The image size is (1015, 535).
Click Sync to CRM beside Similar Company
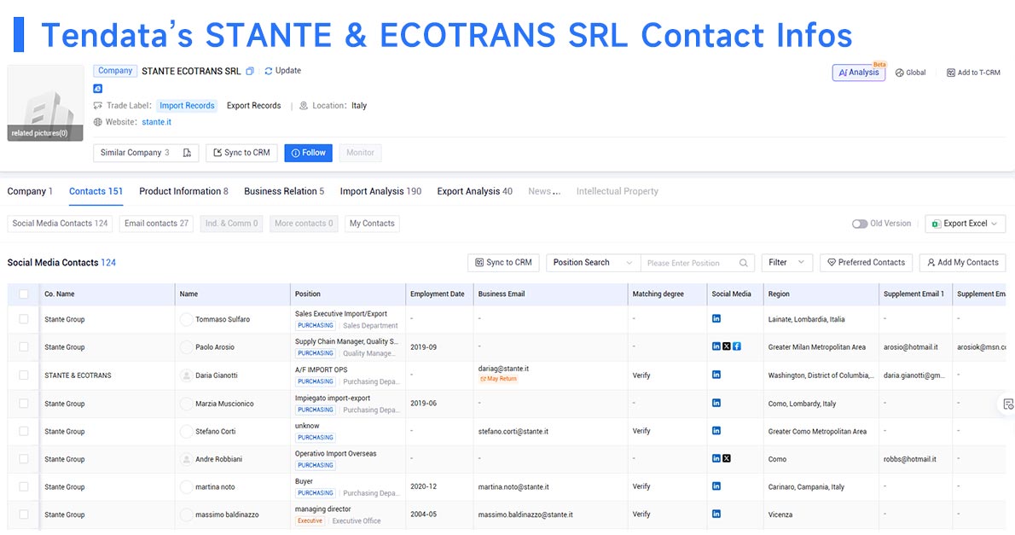coord(242,154)
